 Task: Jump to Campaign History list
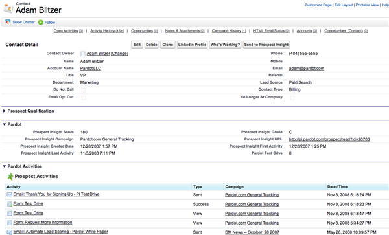tap(229, 31)
